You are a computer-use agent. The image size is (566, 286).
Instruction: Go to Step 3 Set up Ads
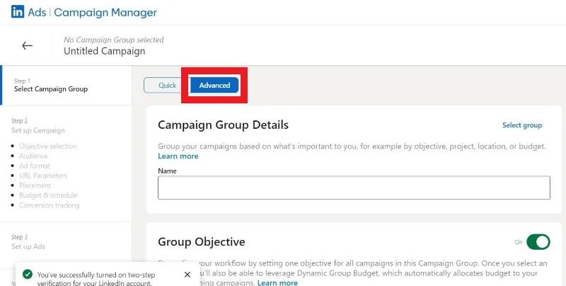[x=28, y=242]
